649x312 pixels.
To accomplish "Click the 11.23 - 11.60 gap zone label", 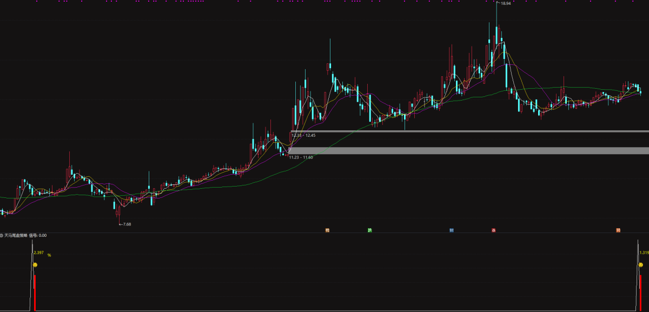I will (301, 157).
